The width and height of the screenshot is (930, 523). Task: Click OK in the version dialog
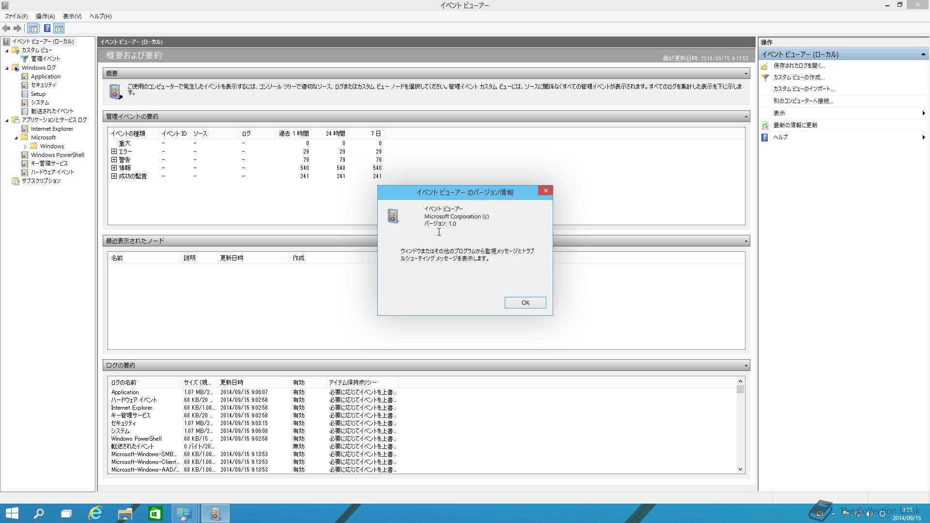point(525,303)
